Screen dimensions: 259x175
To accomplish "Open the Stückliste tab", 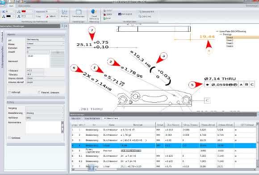I will (76, 118).
